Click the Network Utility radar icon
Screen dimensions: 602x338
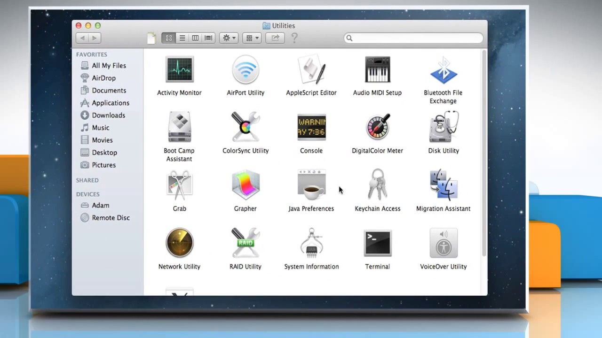pyautogui.click(x=179, y=243)
